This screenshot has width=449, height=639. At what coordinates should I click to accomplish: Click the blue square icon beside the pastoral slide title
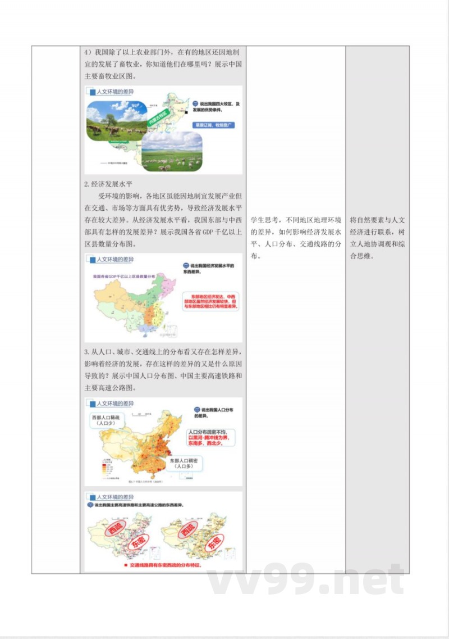click(91, 93)
